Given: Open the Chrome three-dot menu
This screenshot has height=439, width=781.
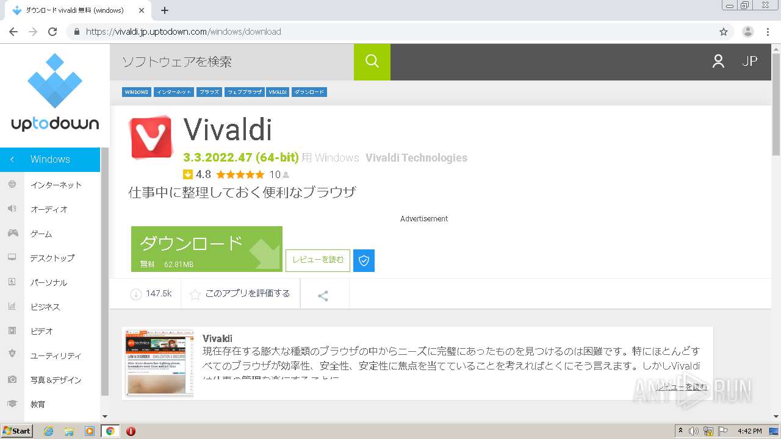Looking at the screenshot, I should [x=768, y=32].
